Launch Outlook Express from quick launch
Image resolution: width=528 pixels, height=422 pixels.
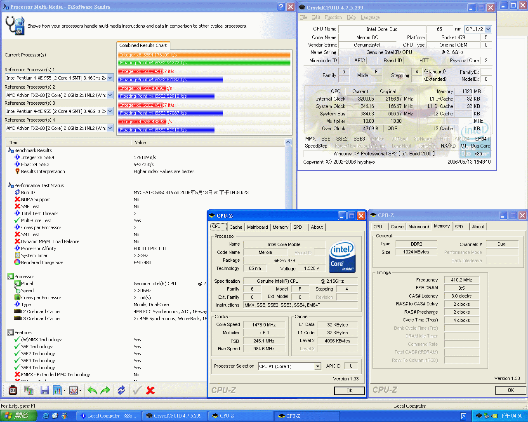pyautogui.click(x=55, y=416)
